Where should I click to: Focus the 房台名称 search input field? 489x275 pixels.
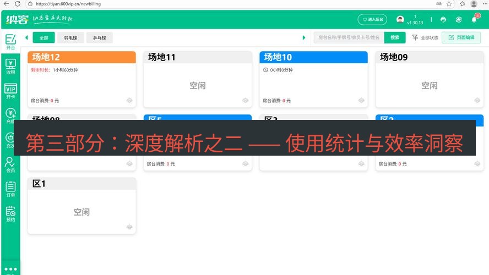349,37
